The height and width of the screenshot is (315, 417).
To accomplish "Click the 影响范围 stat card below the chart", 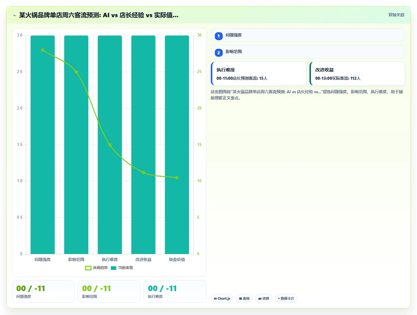I will [x=109, y=291].
